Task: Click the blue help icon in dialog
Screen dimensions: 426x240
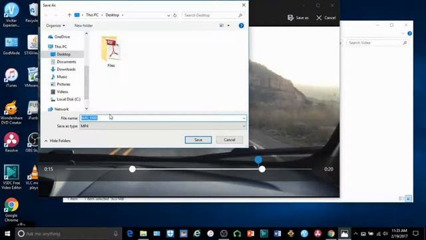Action: 241,25
